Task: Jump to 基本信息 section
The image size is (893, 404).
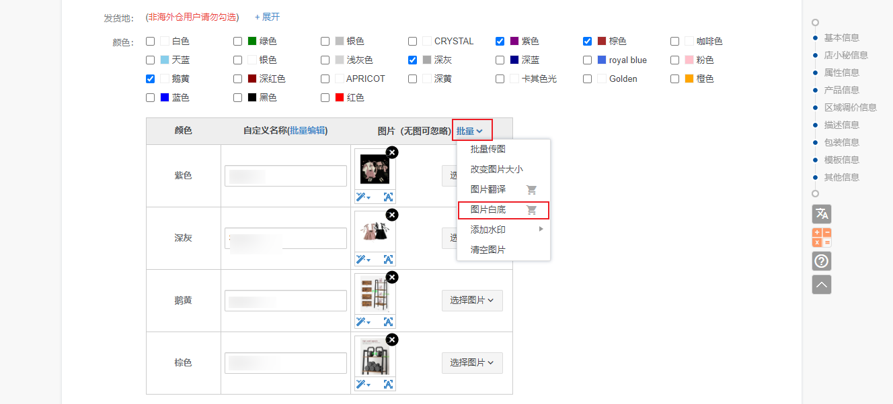Action: coord(841,38)
